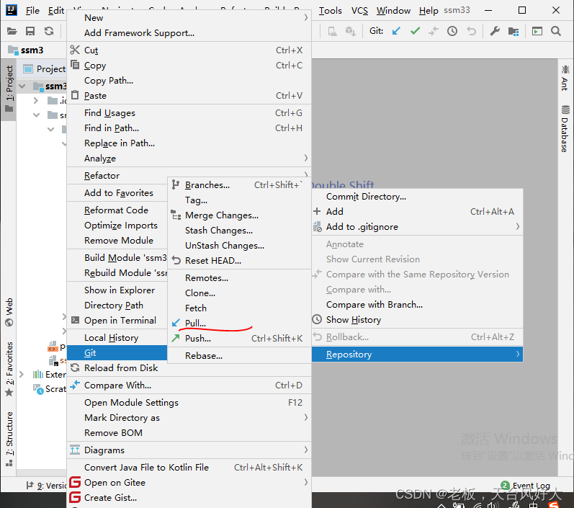Select Fetch menu item
The width and height of the screenshot is (574, 508).
(x=239, y=308)
